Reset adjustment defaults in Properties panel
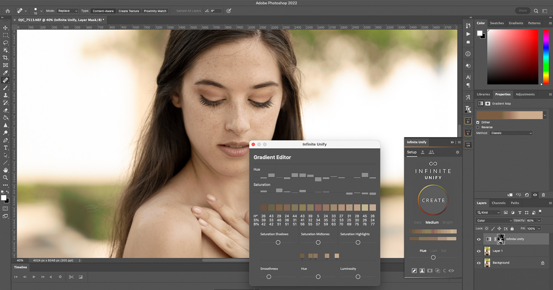The height and width of the screenshot is (290, 553). tap(527, 195)
